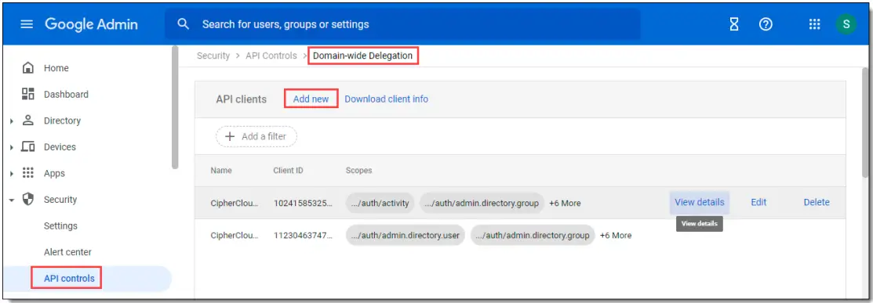Open the hourglass tasks icon
Screen dimensions: 873x303
[734, 24]
